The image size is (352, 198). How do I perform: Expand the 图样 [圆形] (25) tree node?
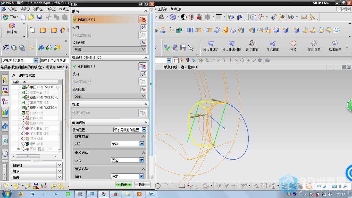(18, 149)
